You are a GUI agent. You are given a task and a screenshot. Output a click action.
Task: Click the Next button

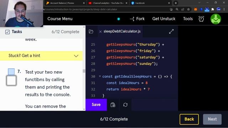(x=212, y=119)
